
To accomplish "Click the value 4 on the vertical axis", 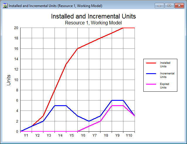I will (17, 111).
